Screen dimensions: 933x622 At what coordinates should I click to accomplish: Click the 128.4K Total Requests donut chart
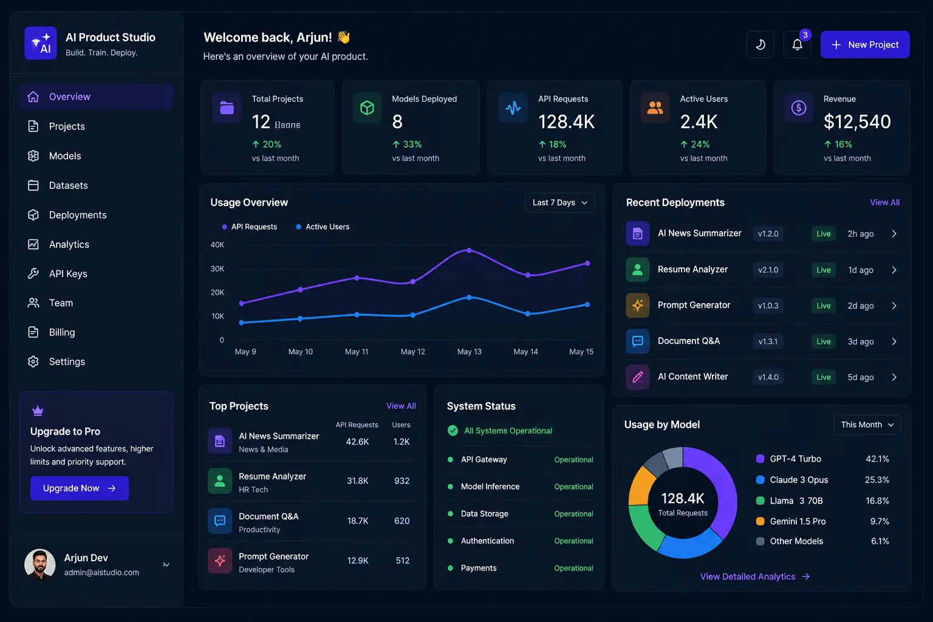(683, 503)
